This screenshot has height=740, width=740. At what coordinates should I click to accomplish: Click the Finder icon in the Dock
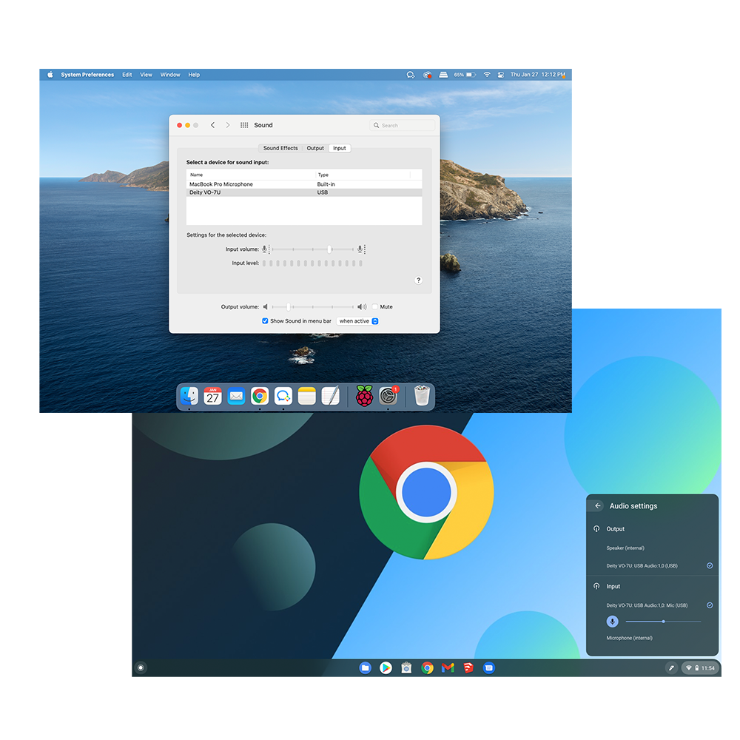coord(189,397)
